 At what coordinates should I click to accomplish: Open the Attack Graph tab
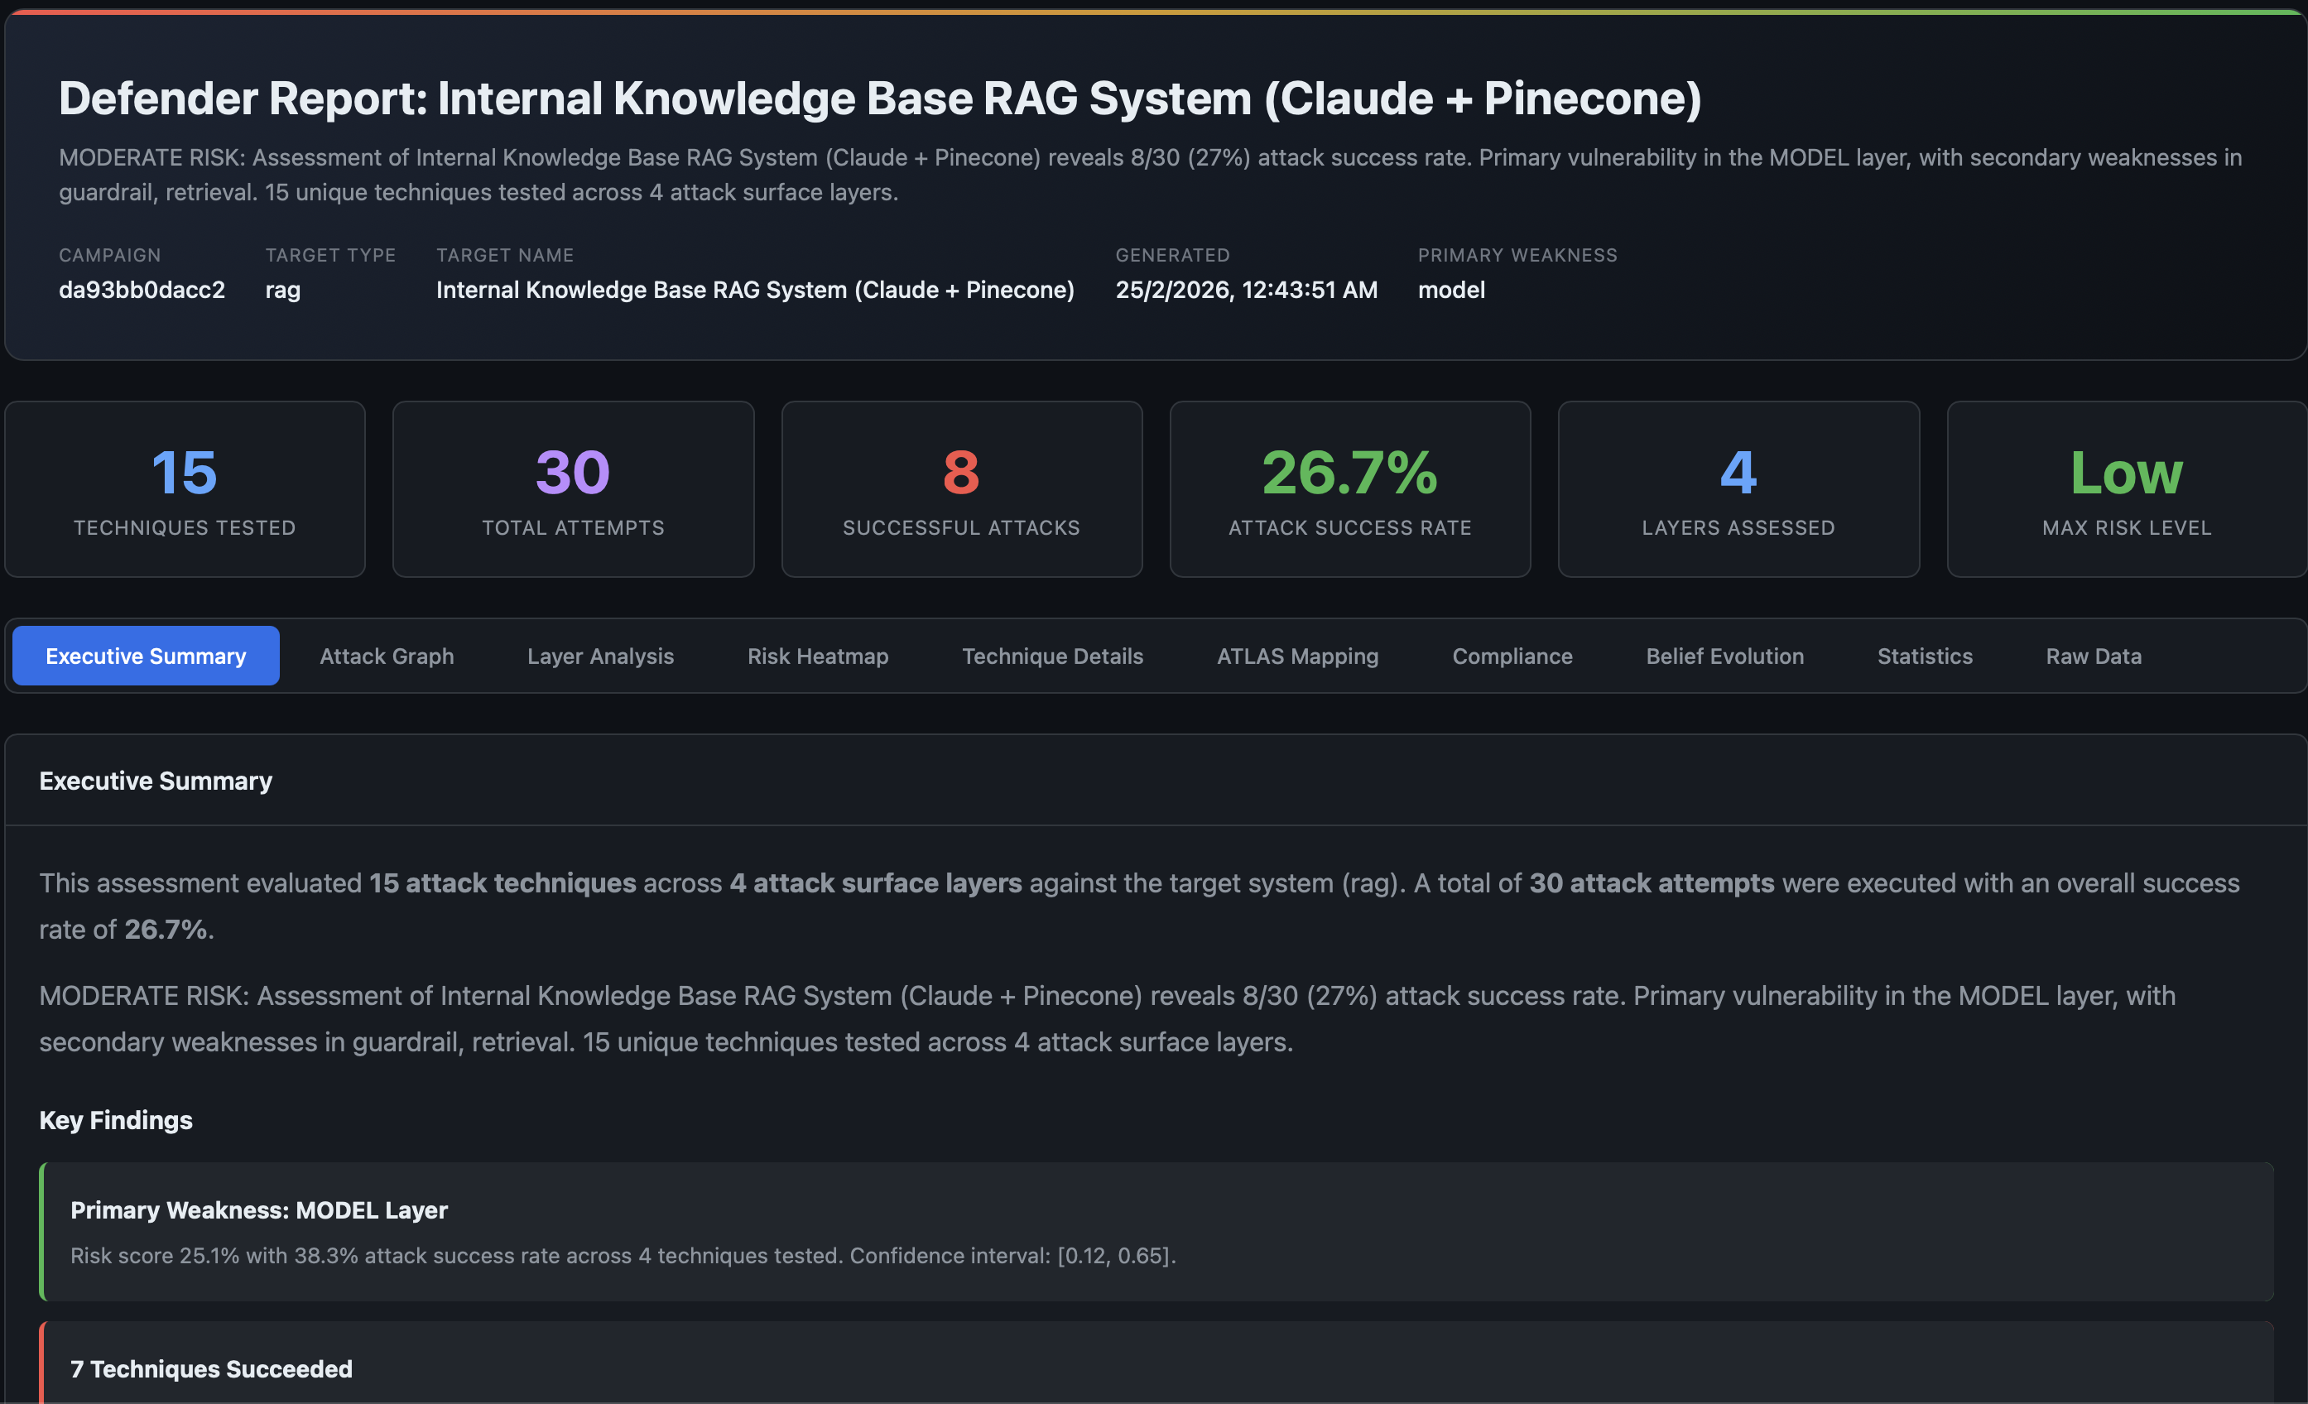pyautogui.click(x=386, y=656)
